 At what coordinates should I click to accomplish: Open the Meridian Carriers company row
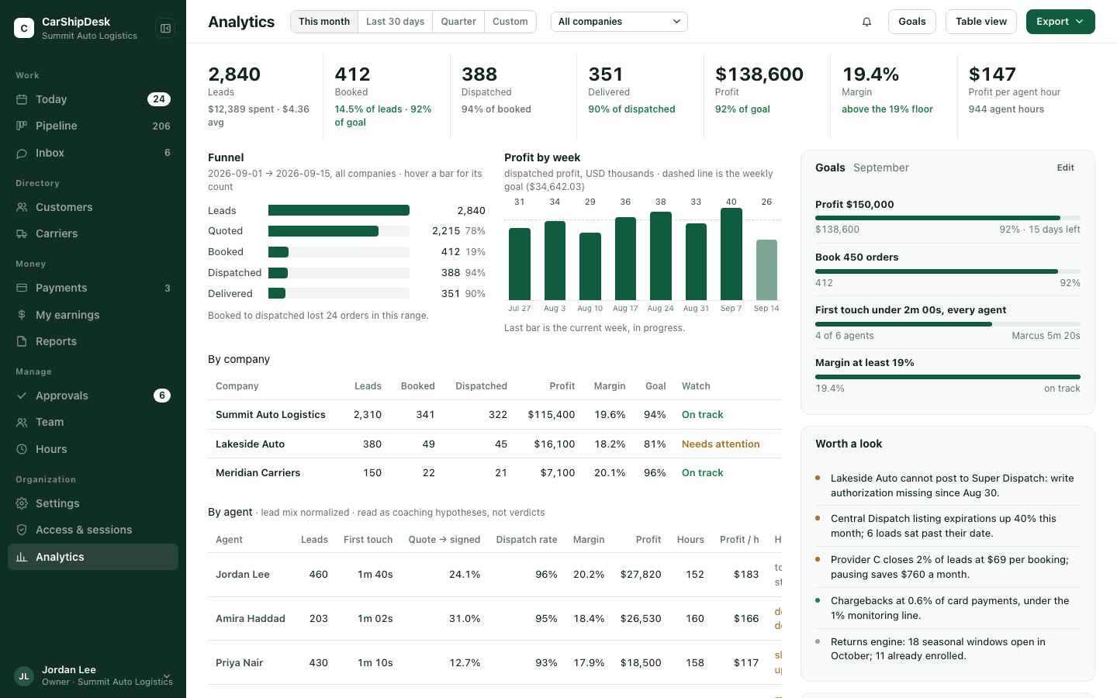tap(495, 473)
